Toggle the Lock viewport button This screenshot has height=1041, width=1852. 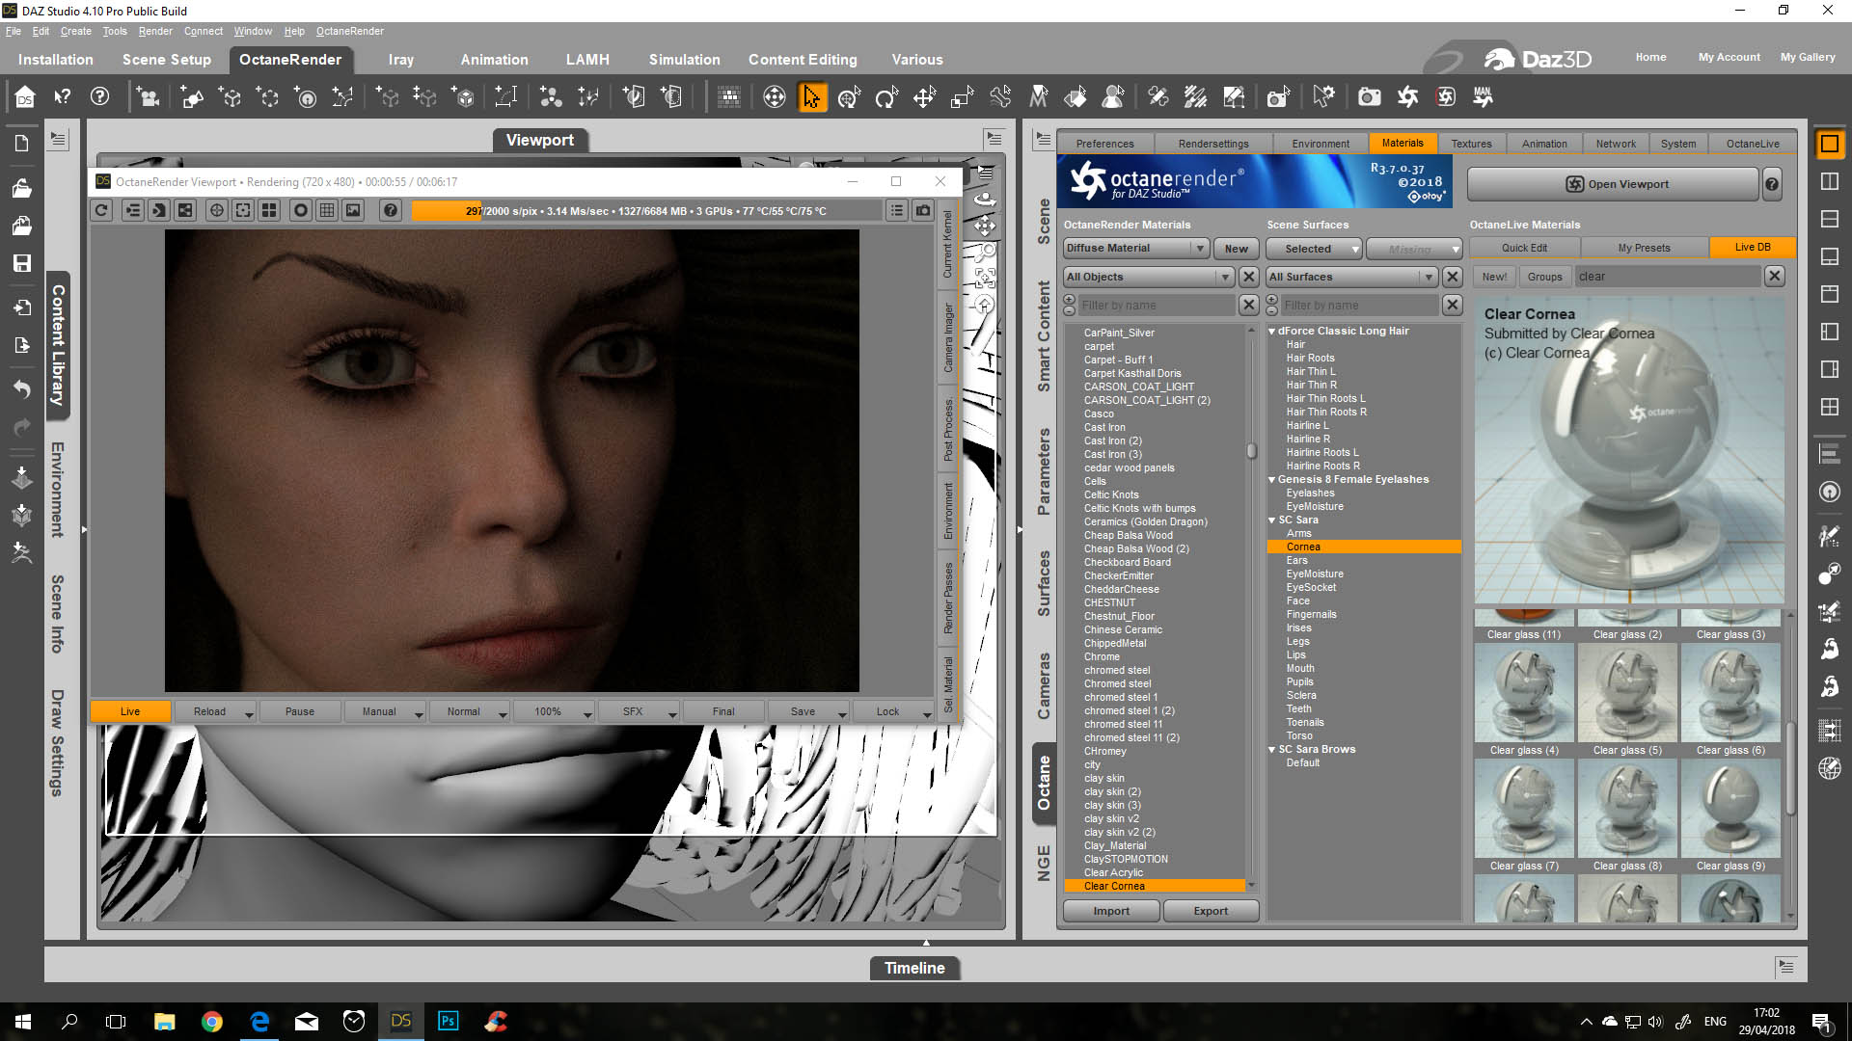(887, 711)
